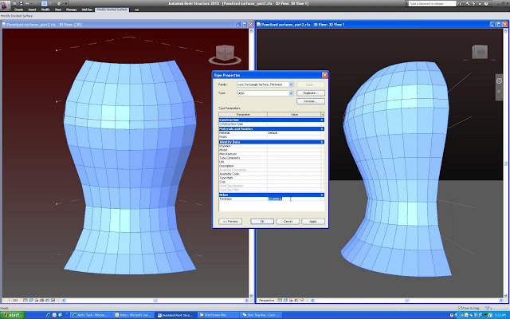This screenshot has width=510, height=319.
Task: Click the Save icon in the quick access toolbar
Action: (x=22, y=3)
